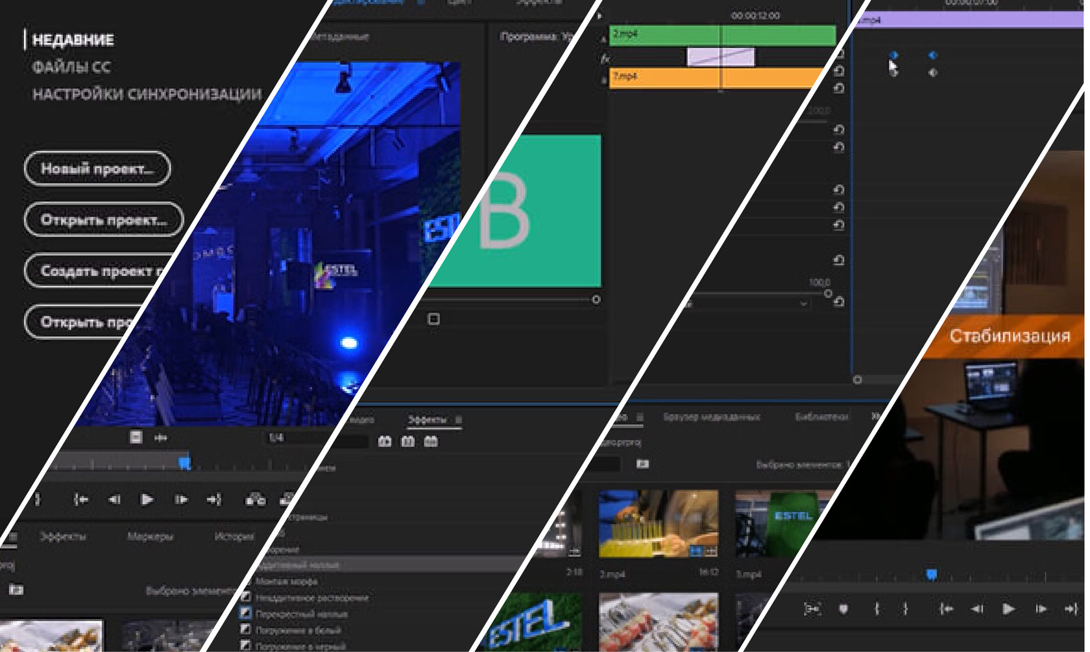The image size is (1090, 652).
Task: Step back one frame under the nightclub preview
Action: click(x=114, y=500)
